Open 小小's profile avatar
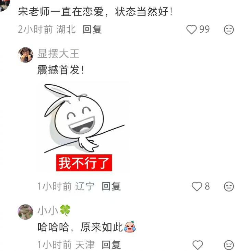235x251 pixels. [x=25, y=212]
